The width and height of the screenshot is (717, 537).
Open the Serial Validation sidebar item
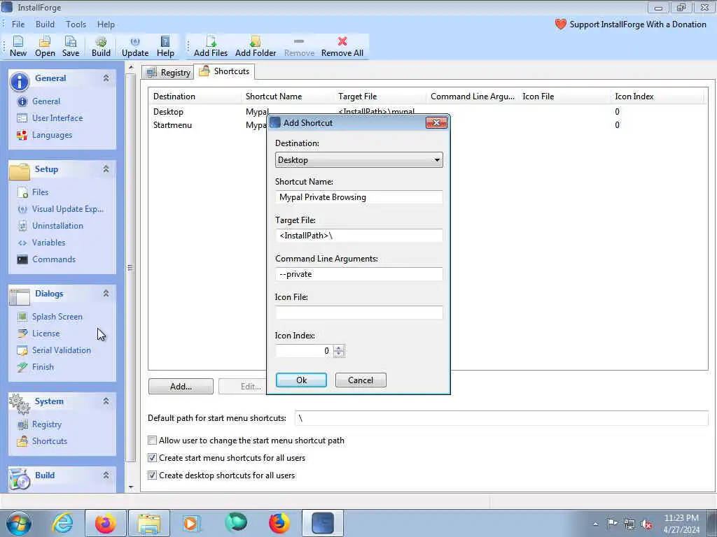pos(61,351)
